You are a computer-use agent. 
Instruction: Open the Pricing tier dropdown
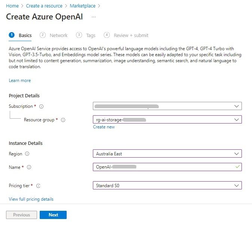(167, 185)
